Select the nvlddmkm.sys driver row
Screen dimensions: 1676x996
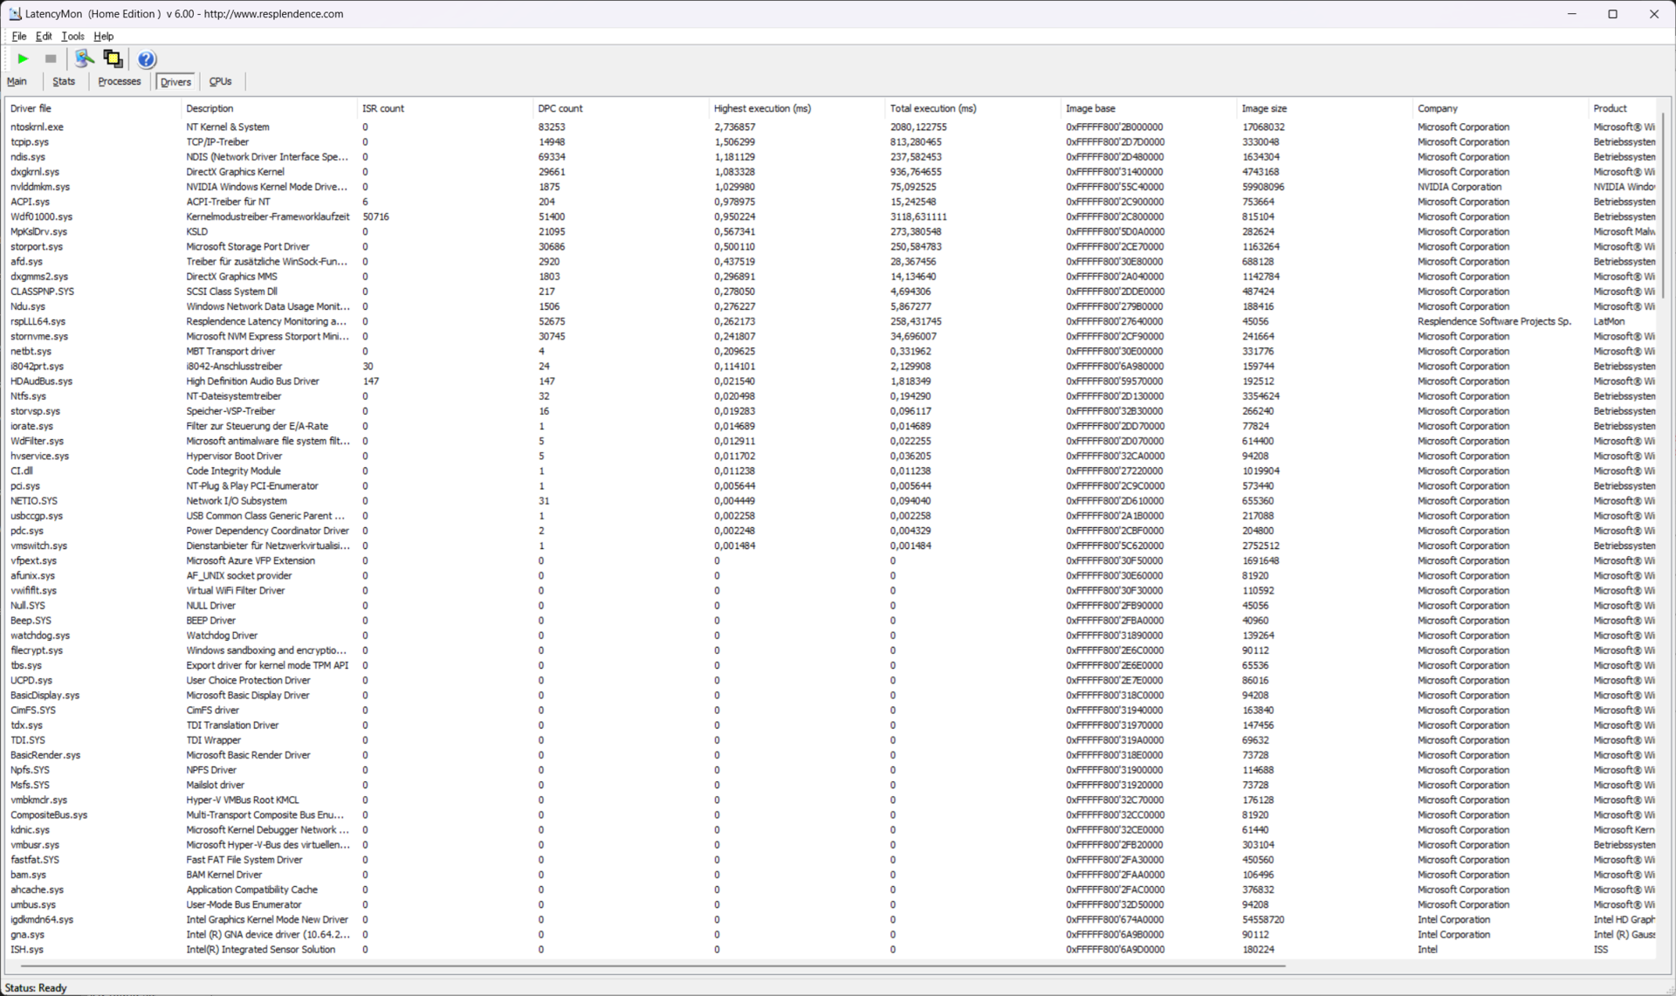(x=40, y=187)
